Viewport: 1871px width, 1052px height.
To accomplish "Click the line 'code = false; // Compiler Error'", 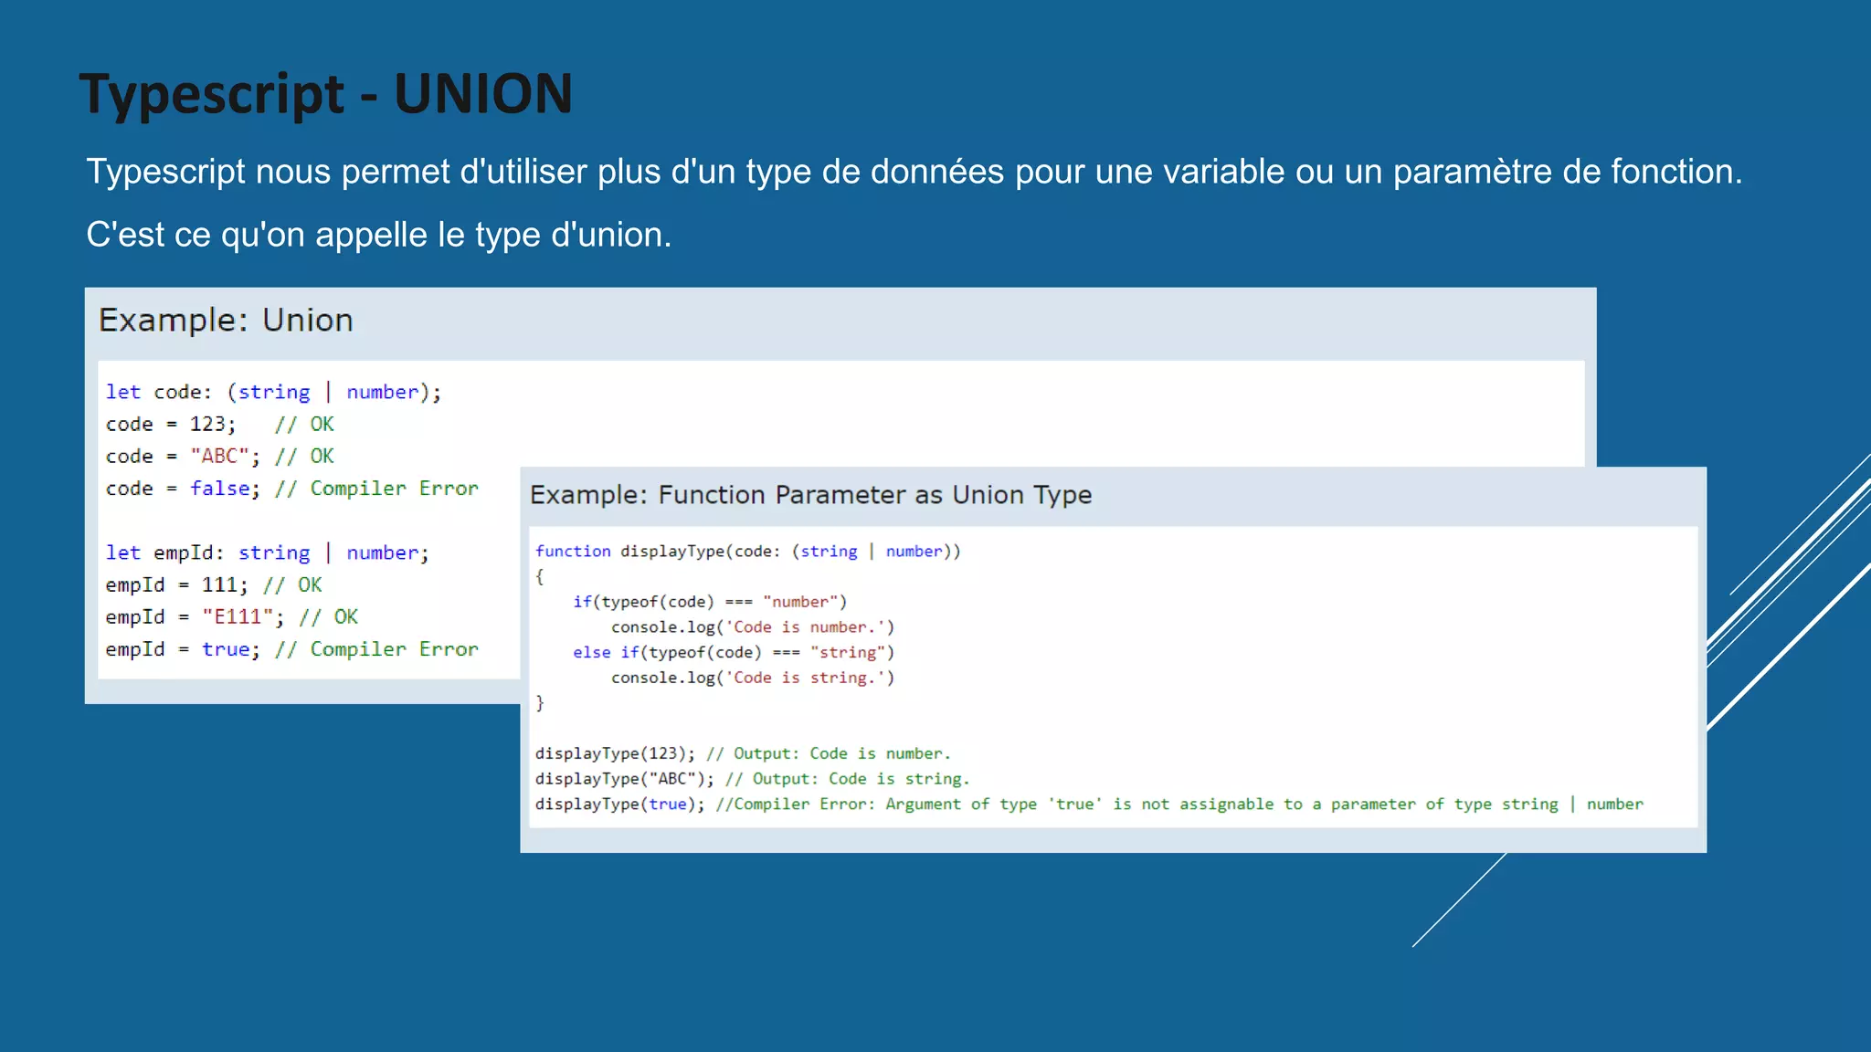I will (x=291, y=489).
